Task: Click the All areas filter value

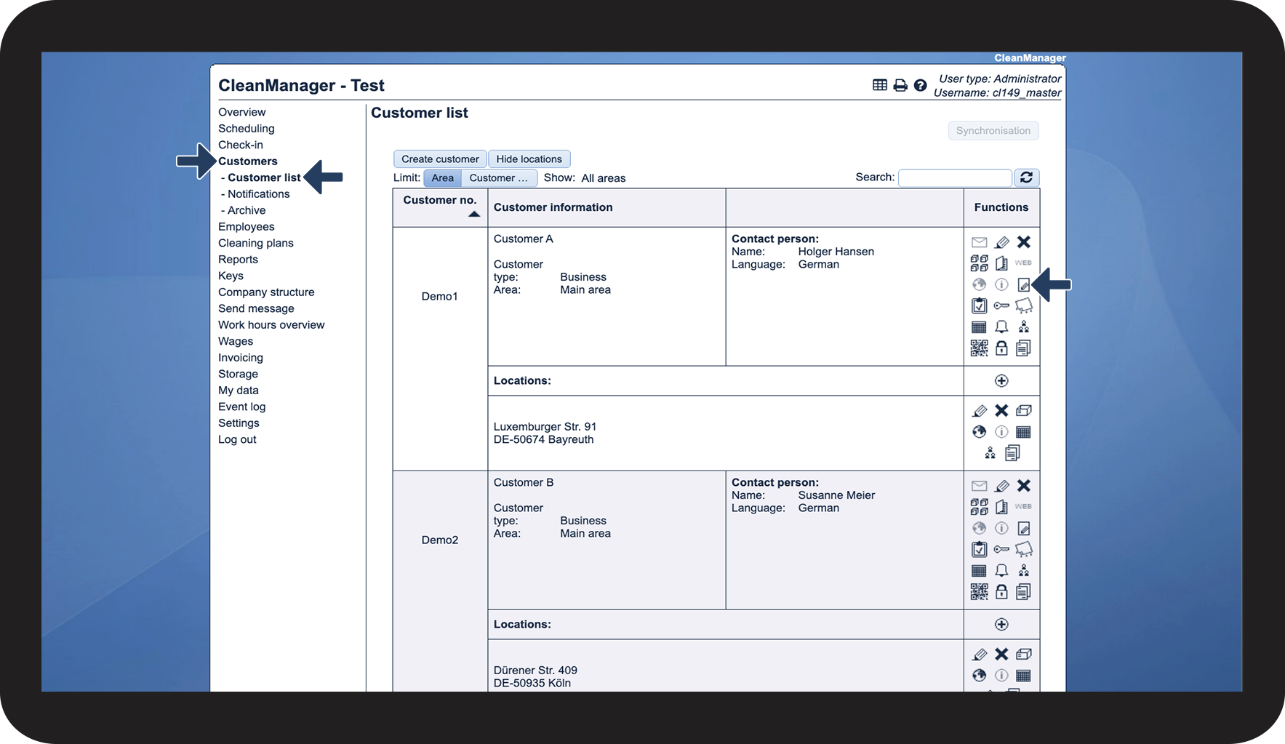Action: point(604,178)
